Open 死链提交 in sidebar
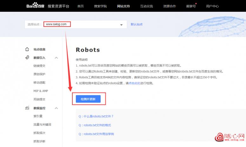This screenshot has width=246, height=147. click(x=39, y=99)
